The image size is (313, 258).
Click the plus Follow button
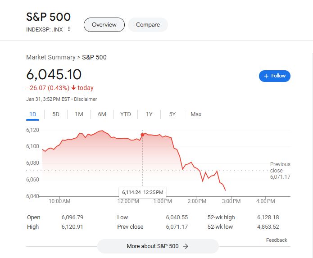(275, 76)
